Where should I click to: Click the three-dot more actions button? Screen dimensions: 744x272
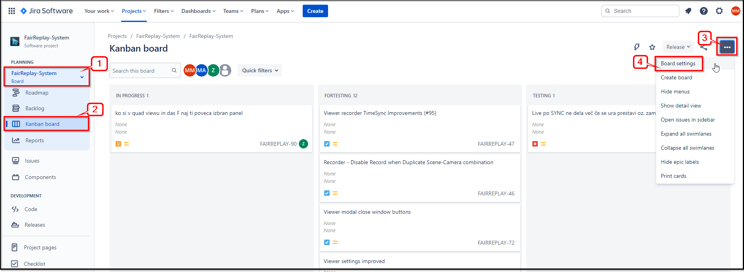click(727, 47)
